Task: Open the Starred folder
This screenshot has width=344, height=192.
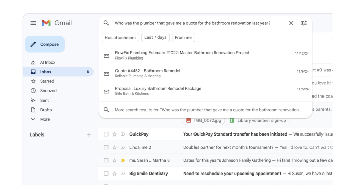Action: pos(58,81)
